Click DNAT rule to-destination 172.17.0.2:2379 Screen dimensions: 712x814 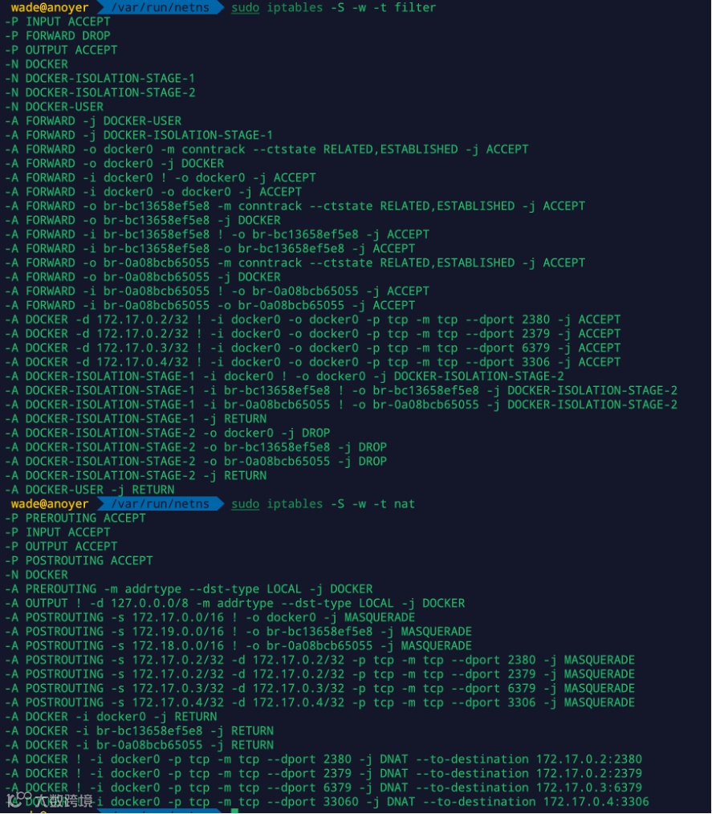click(323, 774)
